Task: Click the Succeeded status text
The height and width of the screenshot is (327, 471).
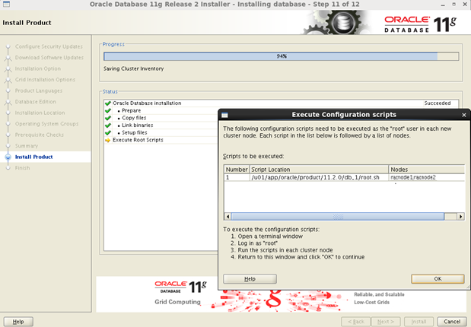Action: point(438,103)
